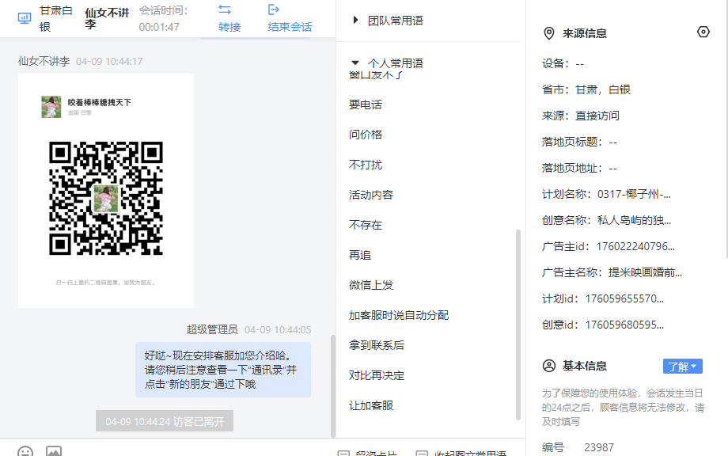Image resolution: width=728 pixels, height=456 pixels.
Task: Click the 会话时间 00:01:47 timer
Action: coord(163,18)
